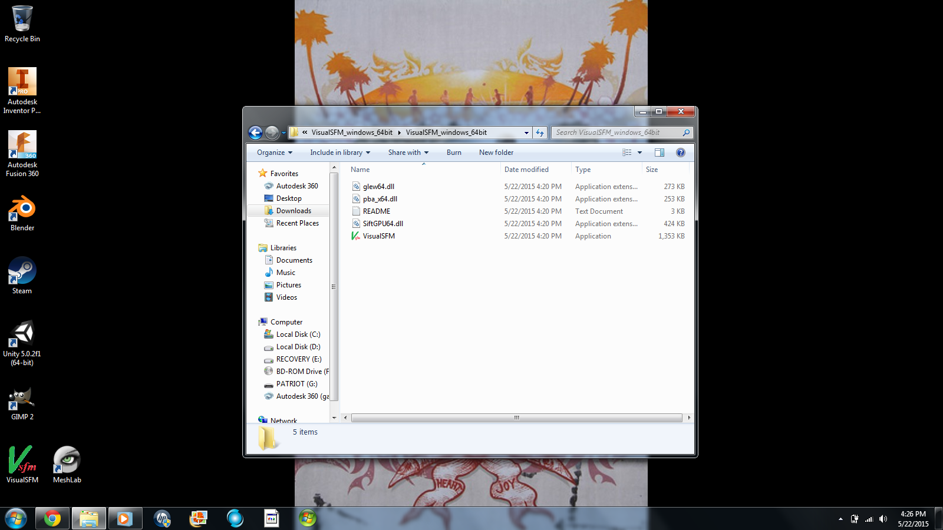The width and height of the screenshot is (943, 530).
Task: Open Music library in sidebar
Action: pyautogui.click(x=286, y=273)
